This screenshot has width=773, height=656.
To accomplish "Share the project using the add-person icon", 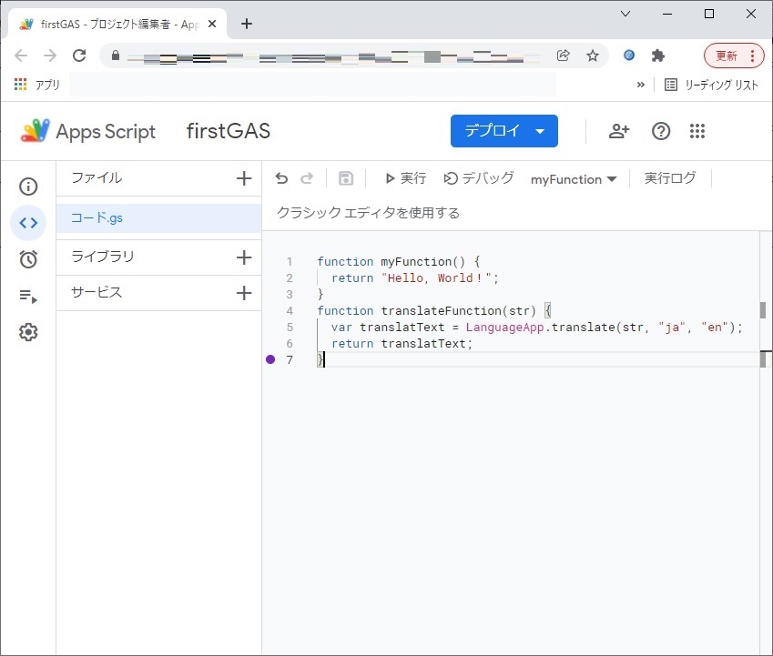I will pyautogui.click(x=618, y=131).
